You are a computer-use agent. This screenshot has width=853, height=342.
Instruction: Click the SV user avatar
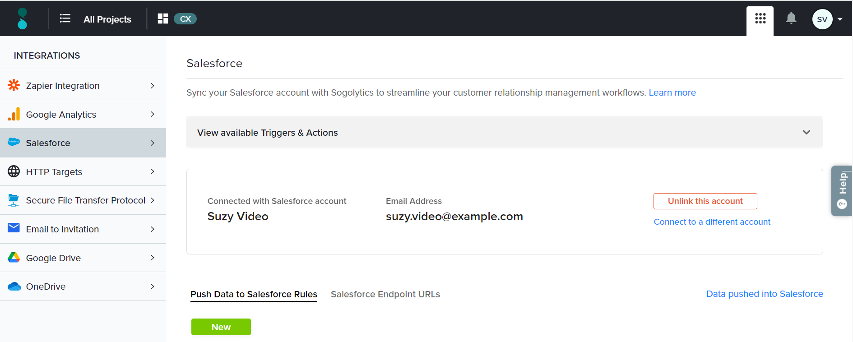tap(822, 19)
